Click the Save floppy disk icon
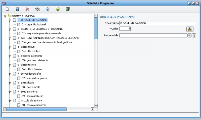 pos(17,9)
